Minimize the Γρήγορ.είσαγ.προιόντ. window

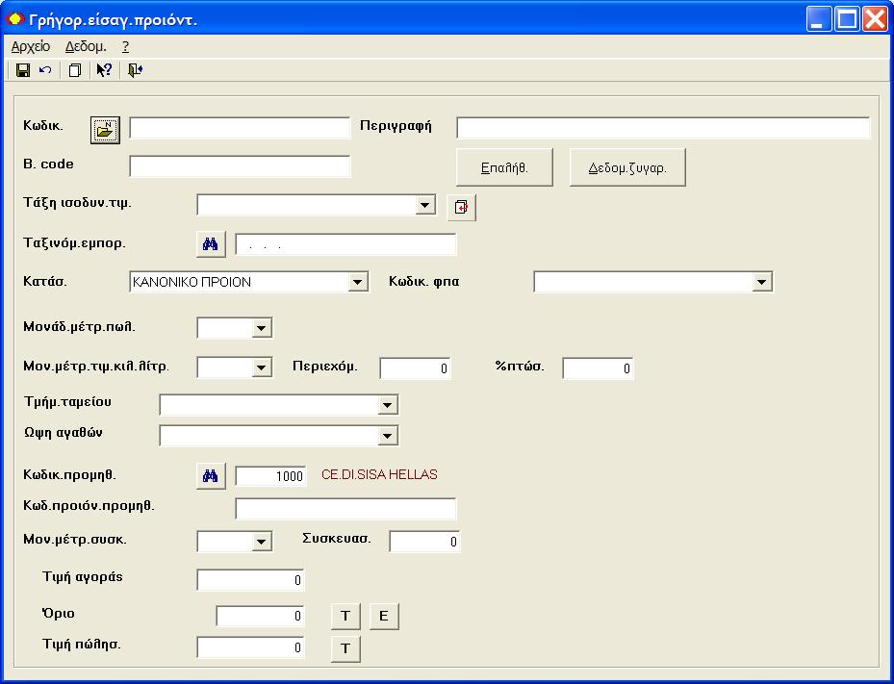pos(819,19)
